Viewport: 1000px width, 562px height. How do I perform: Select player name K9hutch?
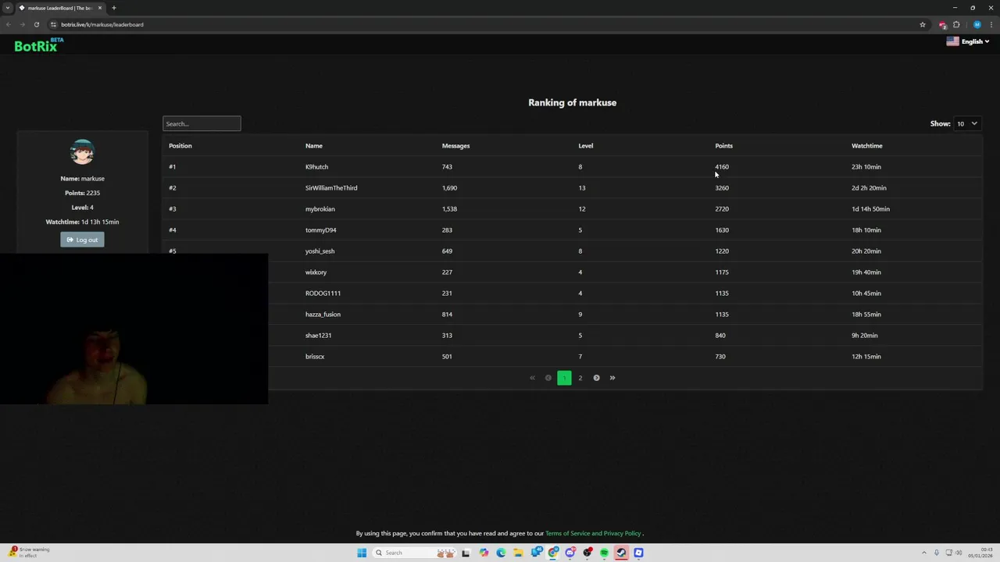click(316, 166)
